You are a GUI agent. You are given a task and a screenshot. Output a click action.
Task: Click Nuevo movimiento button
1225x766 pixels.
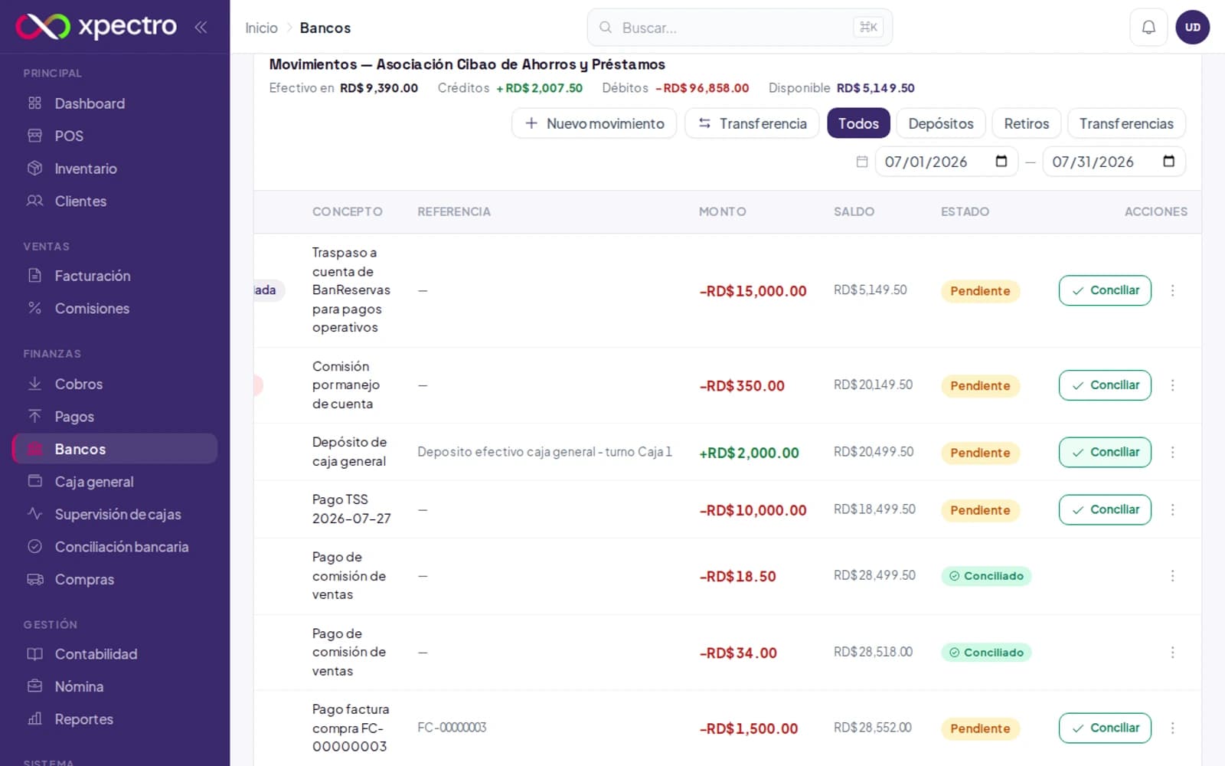click(x=594, y=123)
